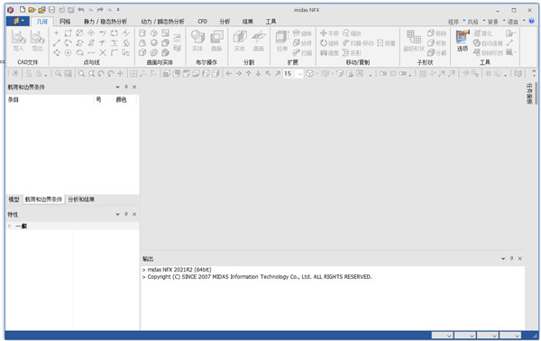Open the 风格 dropdown menu

(476, 22)
